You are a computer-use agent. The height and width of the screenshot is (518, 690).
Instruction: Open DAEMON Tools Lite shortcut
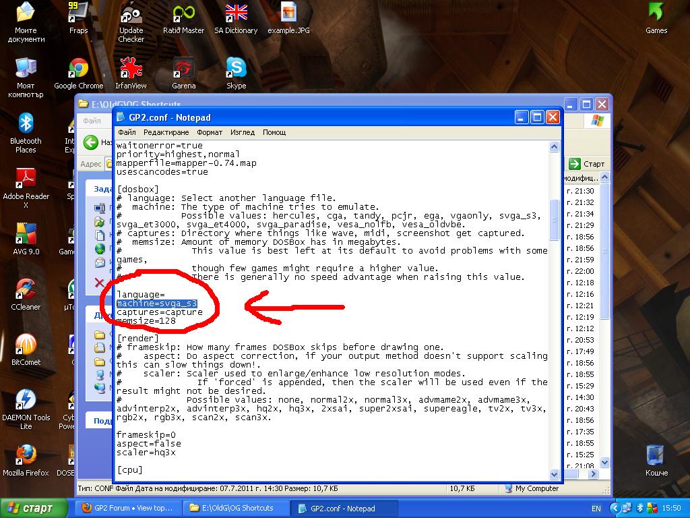coord(26,401)
